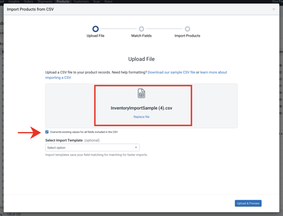Viewport: 283px width, 216px height.
Task: Click the InventoryImportSample (4).csv file name
Action: (x=141, y=108)
